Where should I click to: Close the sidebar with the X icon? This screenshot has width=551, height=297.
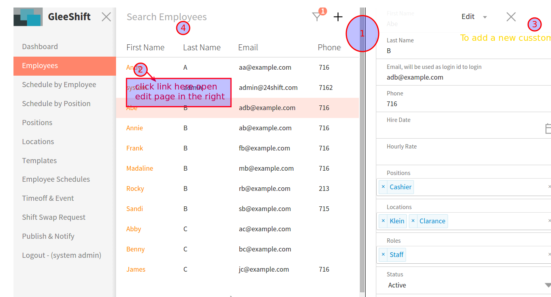click(106, 17)
